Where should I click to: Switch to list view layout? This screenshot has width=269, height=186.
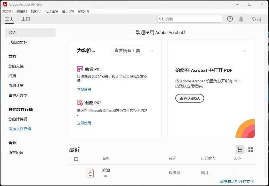tap(240, 150)
